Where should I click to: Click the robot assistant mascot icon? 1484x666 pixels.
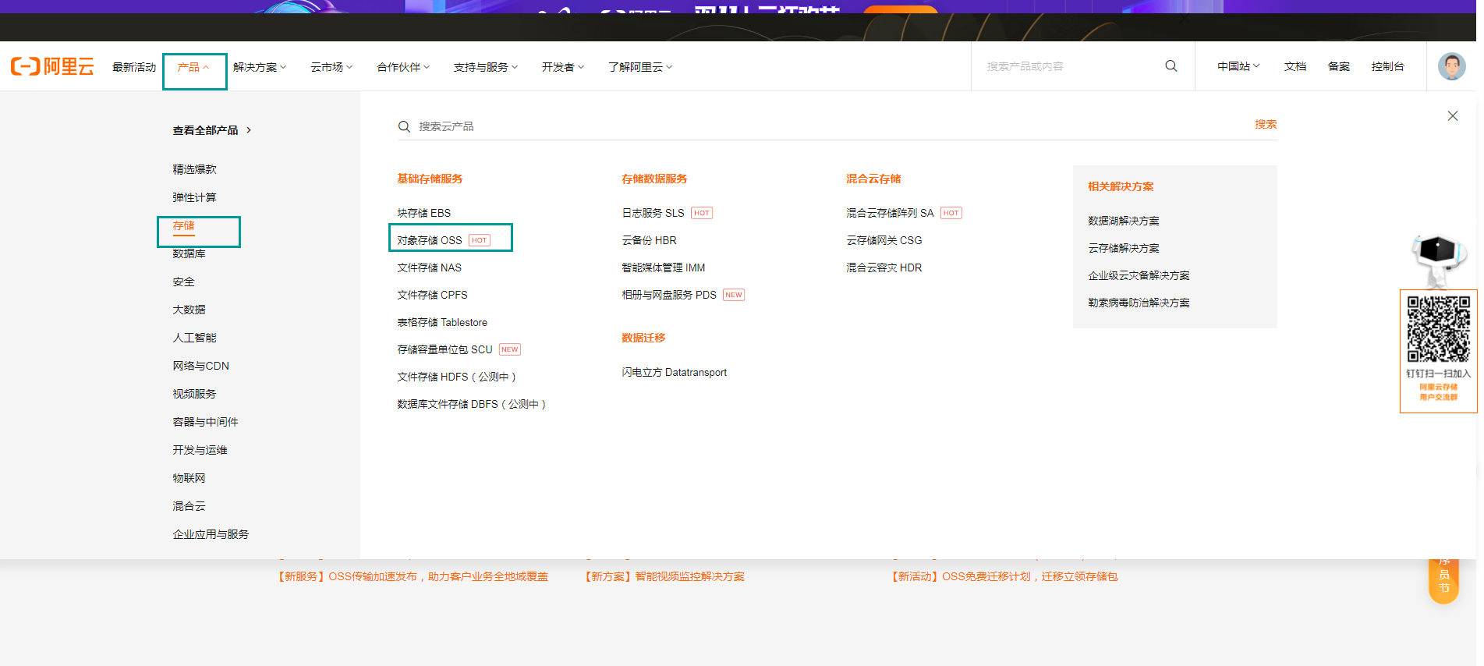click(1437, 259)
